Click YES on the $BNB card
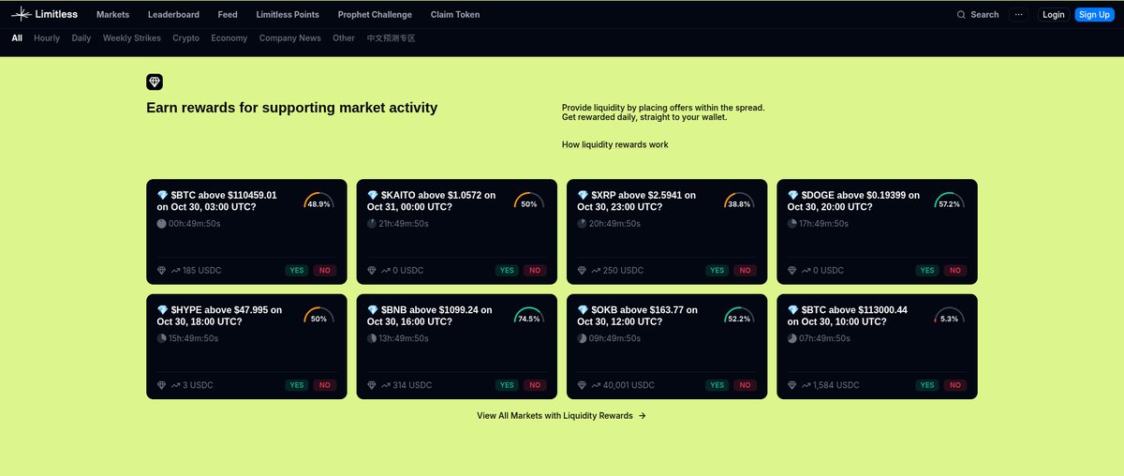The height and width of the screenshot is (476, 1124). coord(508,385)
